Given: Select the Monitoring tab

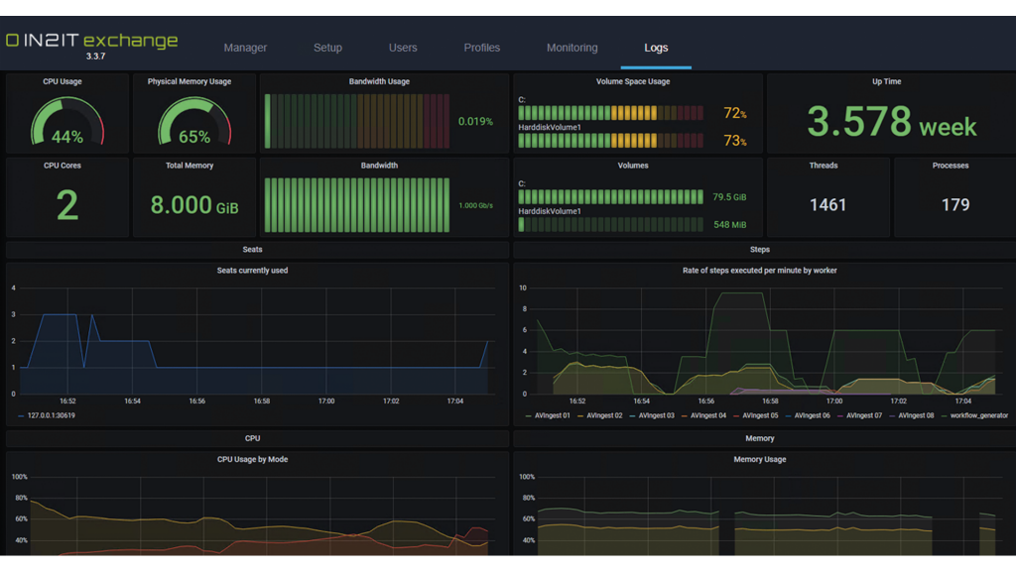Looking at the screenshot, I should tap(571, 48).
